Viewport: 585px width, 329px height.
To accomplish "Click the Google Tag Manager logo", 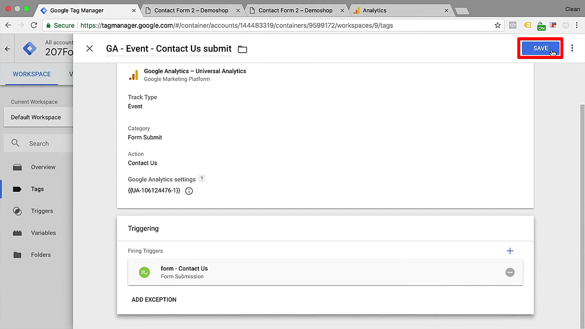I will tap(30, 49).
